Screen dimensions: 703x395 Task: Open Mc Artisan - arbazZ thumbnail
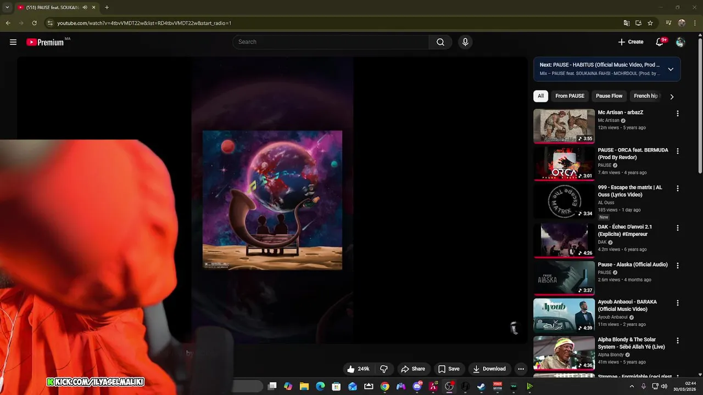[564, 126]
